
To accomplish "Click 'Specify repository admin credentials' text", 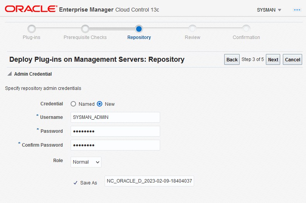I will pyautogui.click(x=43, y=88).
